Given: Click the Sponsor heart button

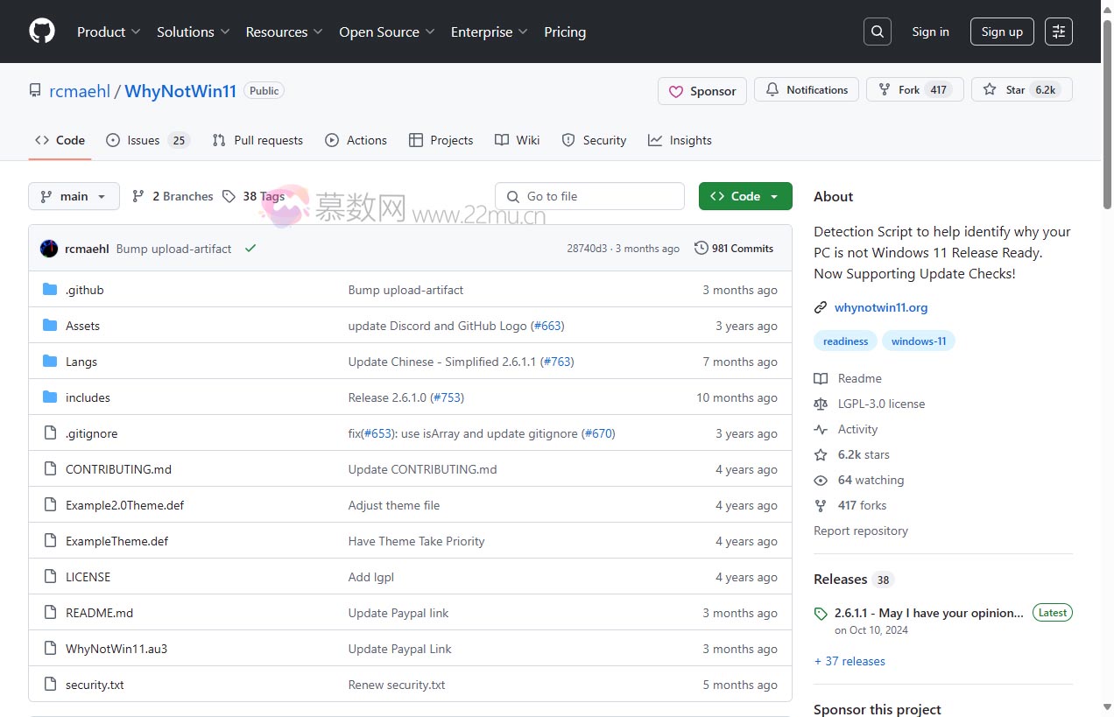Looking at the screenshot, I should coord(702,91).
